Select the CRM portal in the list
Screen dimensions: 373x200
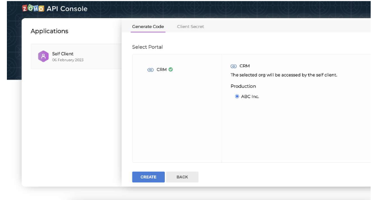click(160, 70)
